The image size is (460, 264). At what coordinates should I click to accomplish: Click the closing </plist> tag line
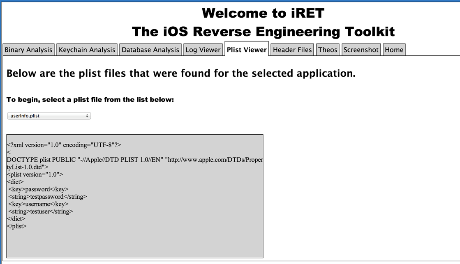coord(16,226)
